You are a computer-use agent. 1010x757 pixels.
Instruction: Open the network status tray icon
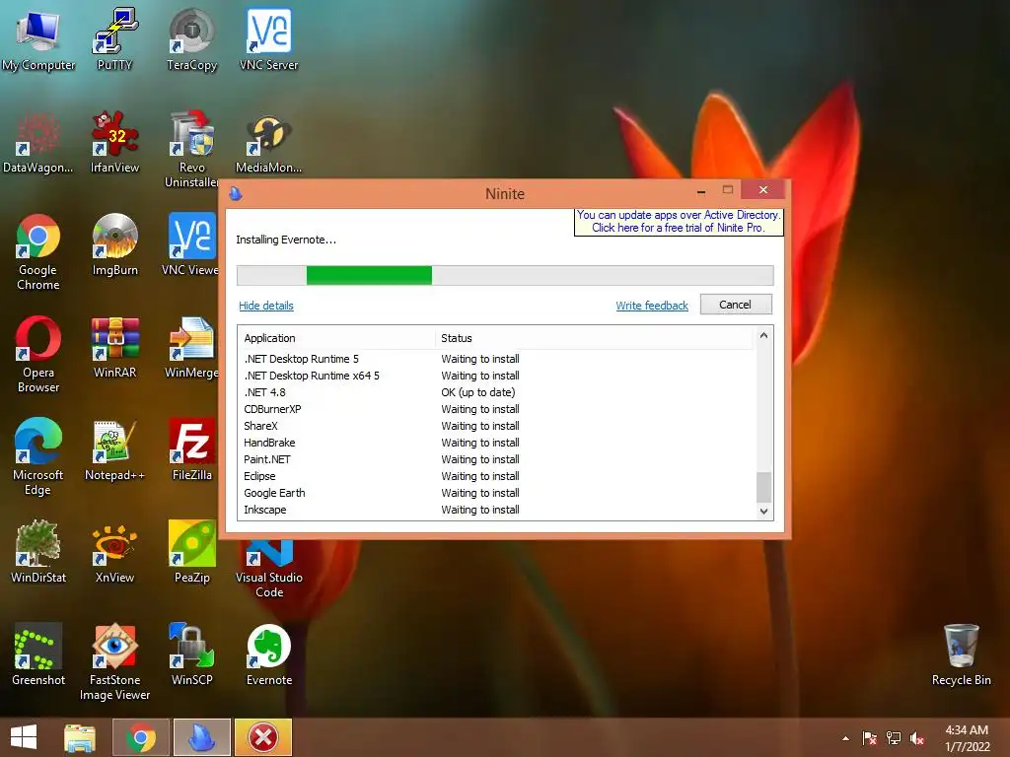pos(894,738)
